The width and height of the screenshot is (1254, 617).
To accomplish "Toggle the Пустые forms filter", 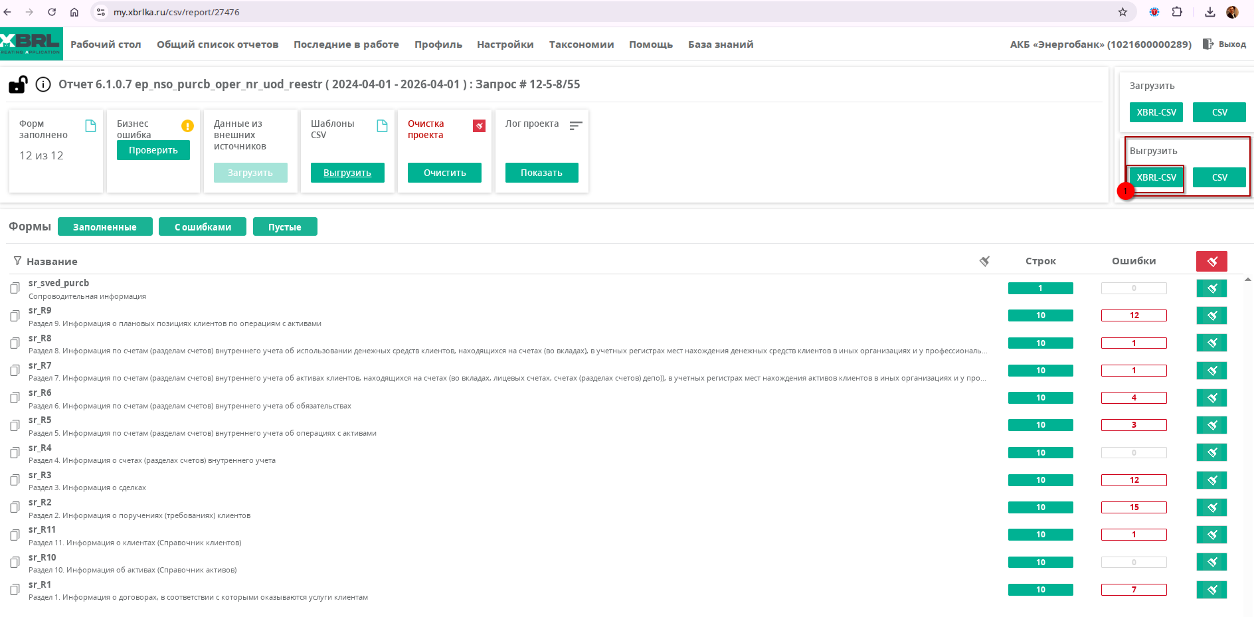I will coord(285,227).
